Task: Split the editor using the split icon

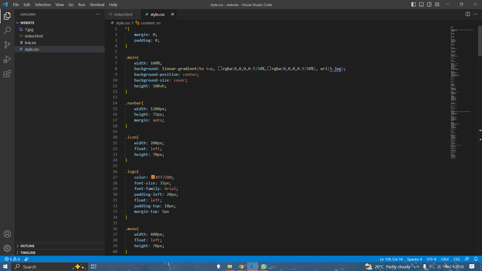Action: click(x=468, y=14)
